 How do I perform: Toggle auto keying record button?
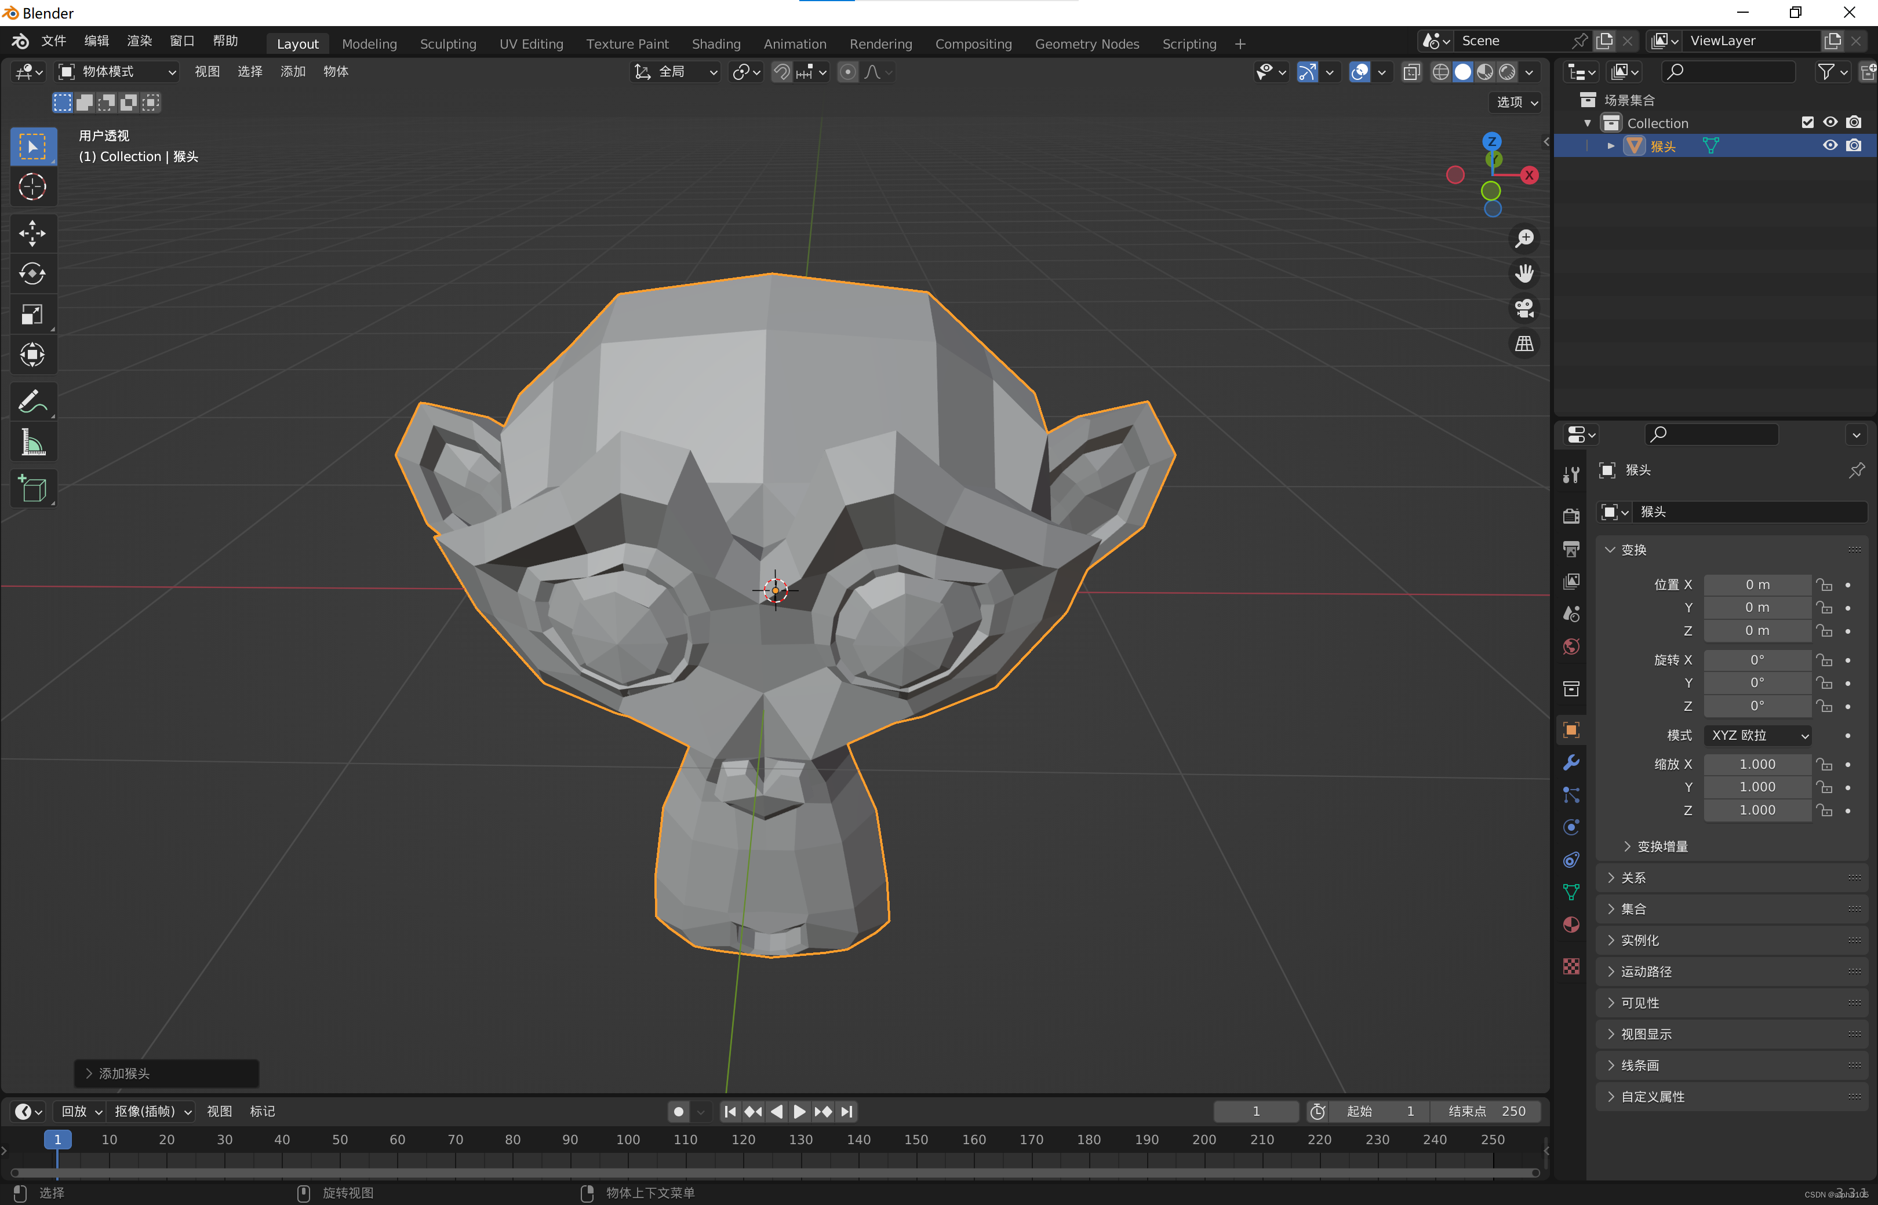point(679,1112)
